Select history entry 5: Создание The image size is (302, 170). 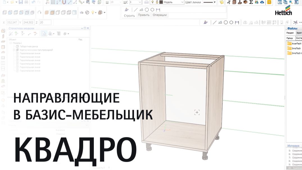[x=295, y=151]
